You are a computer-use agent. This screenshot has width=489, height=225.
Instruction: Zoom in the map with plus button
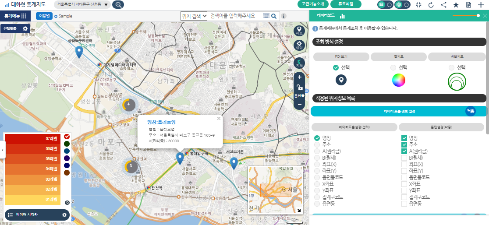299,77
